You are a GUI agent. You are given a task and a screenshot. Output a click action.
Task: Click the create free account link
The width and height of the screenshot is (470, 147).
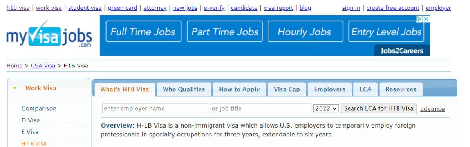[x=393, y=8]
